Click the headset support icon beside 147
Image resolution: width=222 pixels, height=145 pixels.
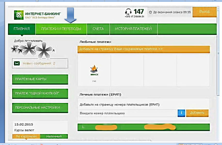point(128,12)
